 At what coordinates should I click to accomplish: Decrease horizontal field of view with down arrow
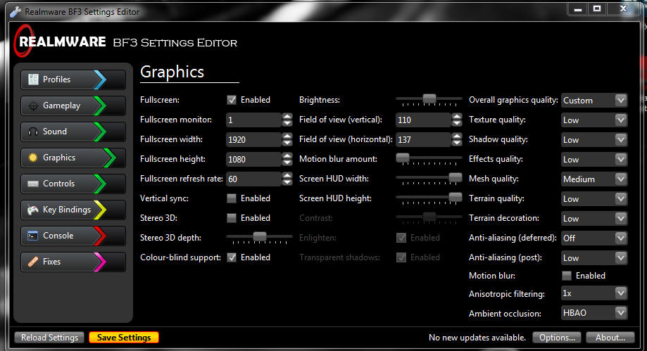457,143
